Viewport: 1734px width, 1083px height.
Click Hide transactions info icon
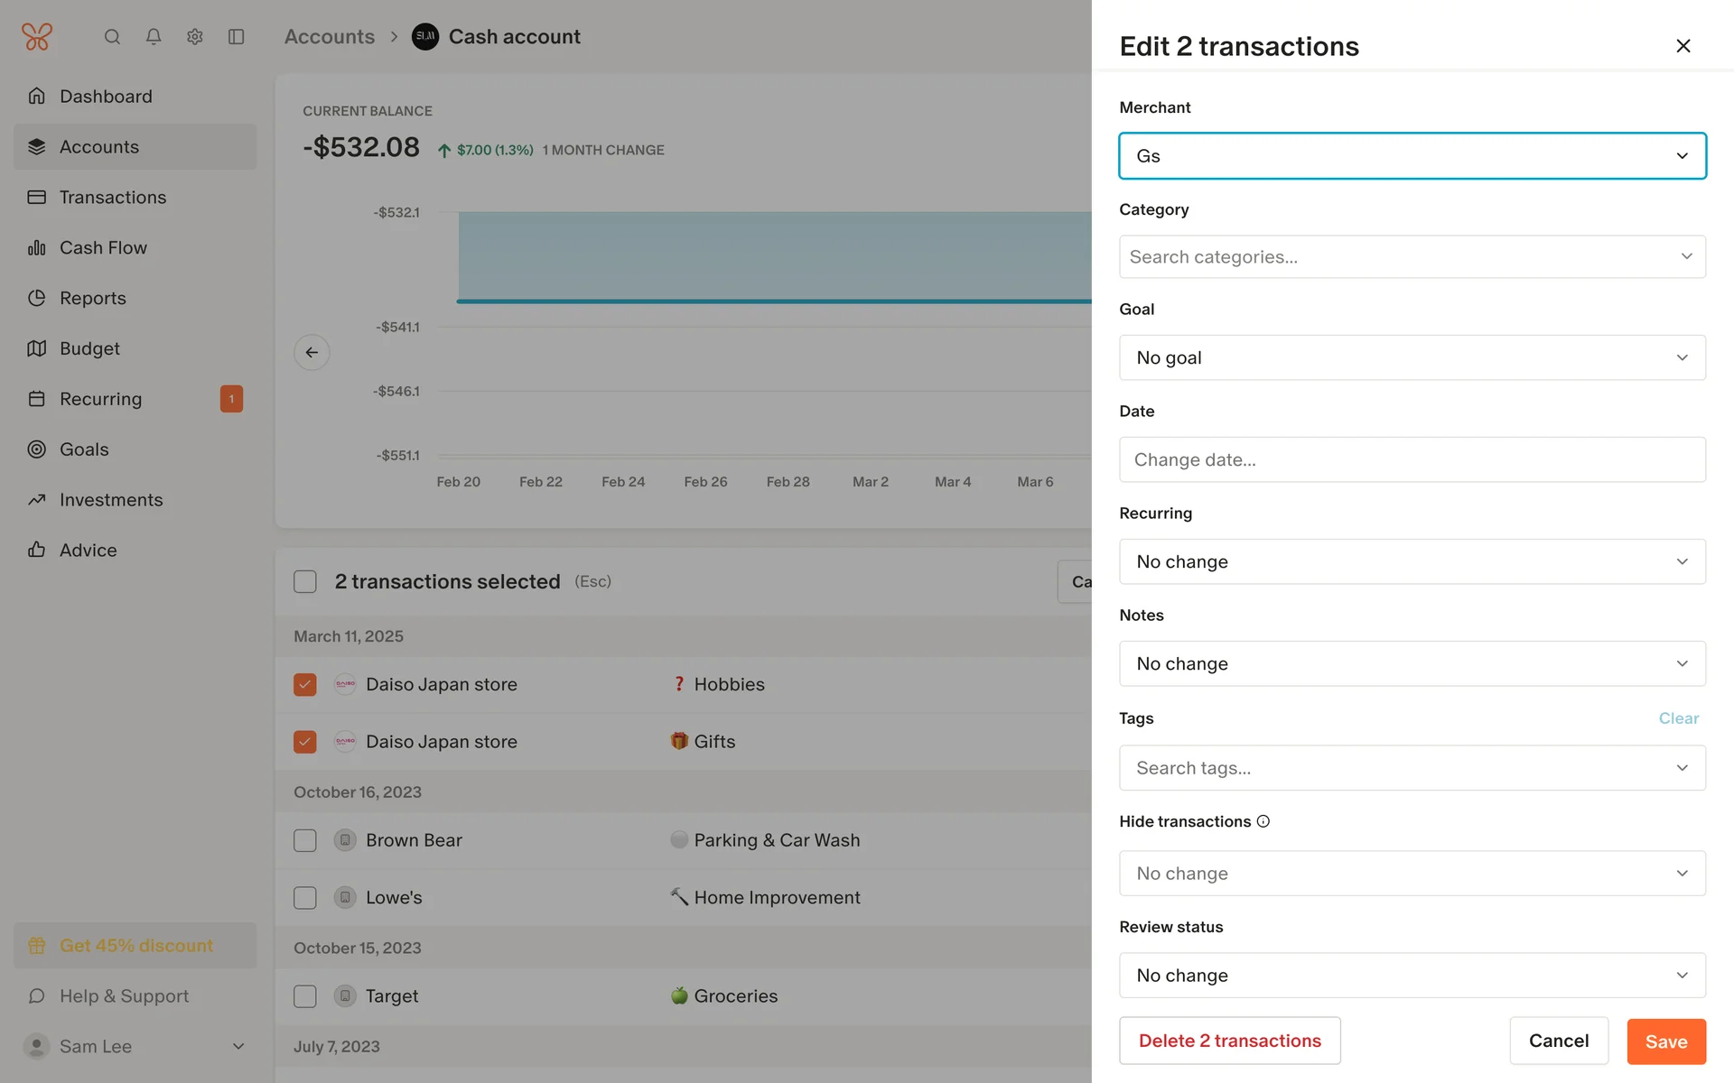tap(1263, 821)
